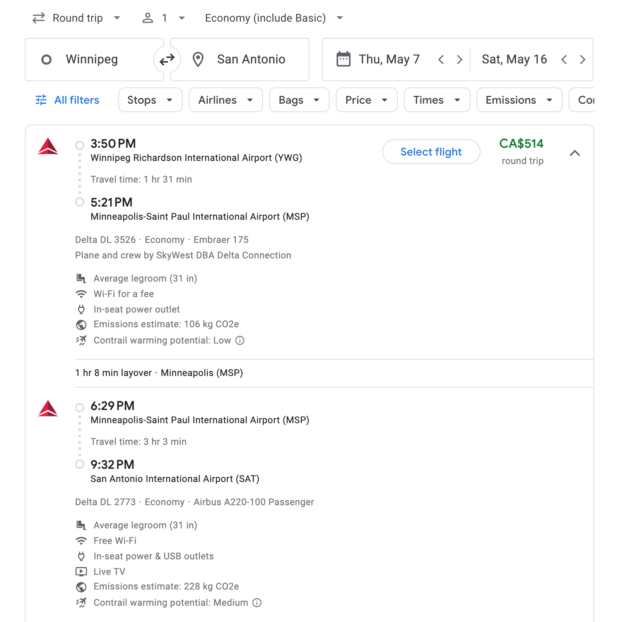Screen dimensions: 619x622
Task: Click the Delta logo on the second flight leg
Action: pos(47,409)
